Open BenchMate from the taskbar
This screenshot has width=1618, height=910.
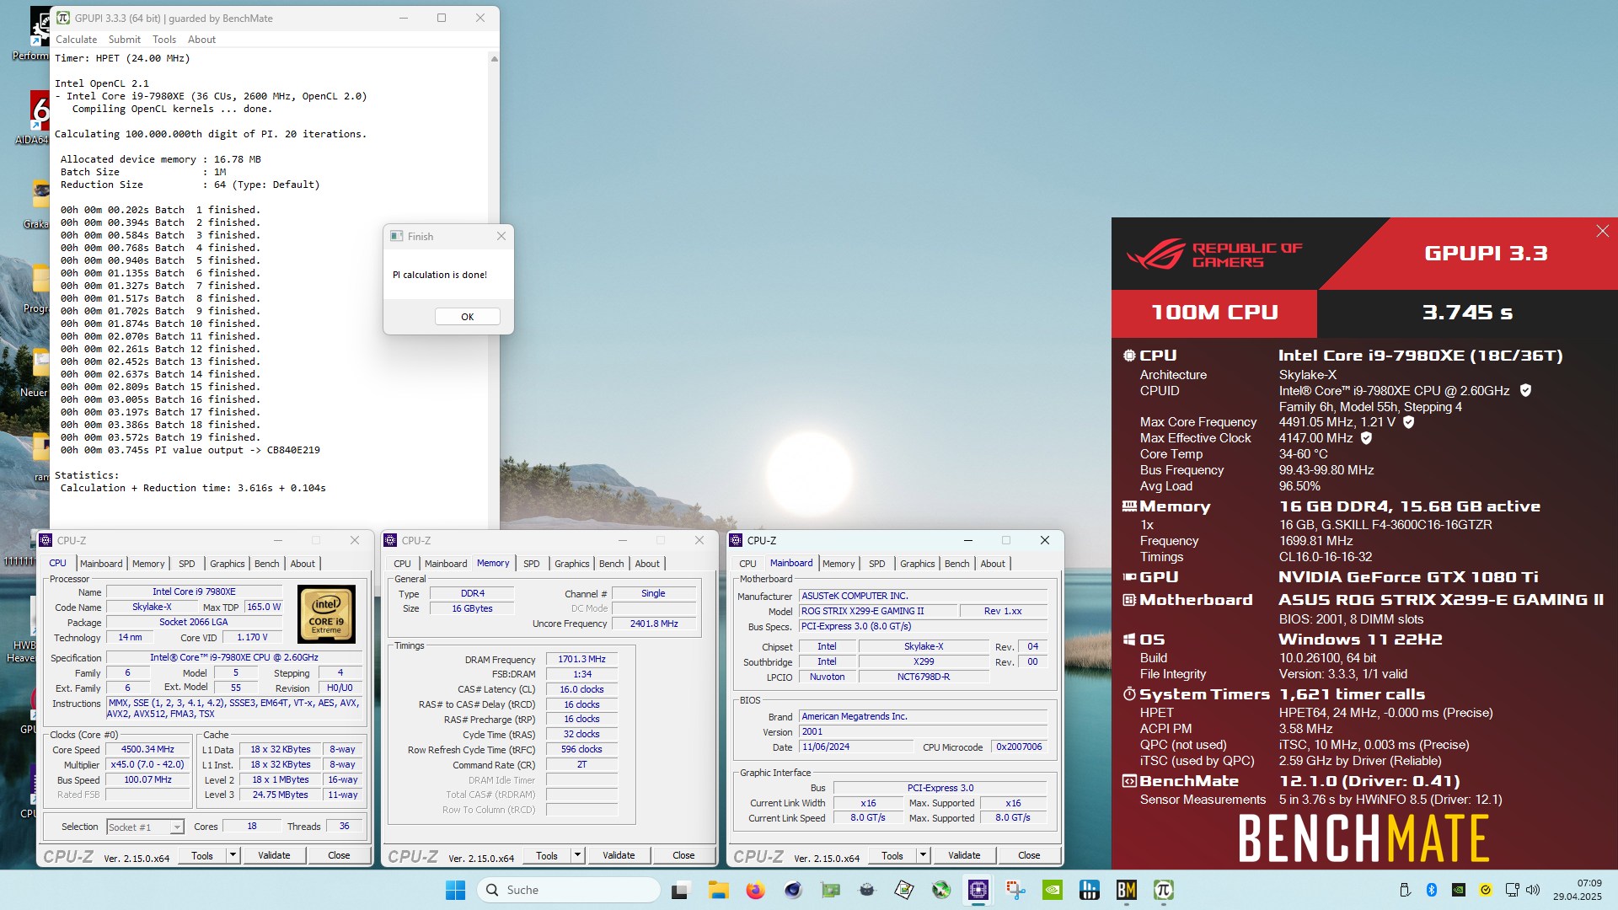(x=1127, y=890)
